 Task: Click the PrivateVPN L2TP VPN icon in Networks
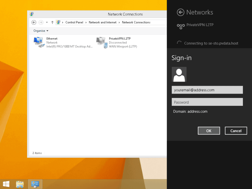click(180, 26)
